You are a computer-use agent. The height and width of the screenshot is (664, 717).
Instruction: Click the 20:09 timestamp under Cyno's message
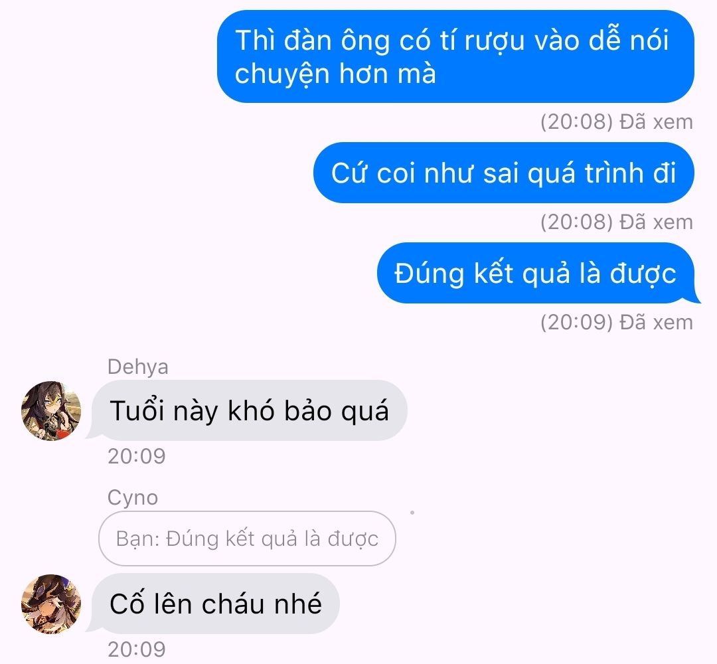(136, 649)
